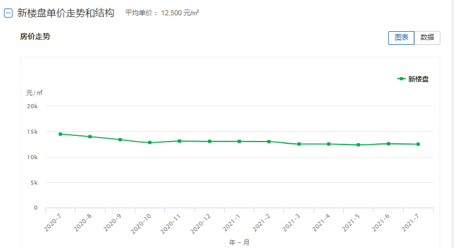Click the 2021-1 data point marker
This screenshot has height=248, width=454.
[x=239, y=142]
